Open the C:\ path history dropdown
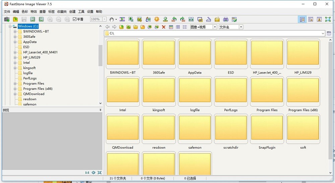Image resolution: width=335 pixels, height=183 pixels. coord(323,33)
